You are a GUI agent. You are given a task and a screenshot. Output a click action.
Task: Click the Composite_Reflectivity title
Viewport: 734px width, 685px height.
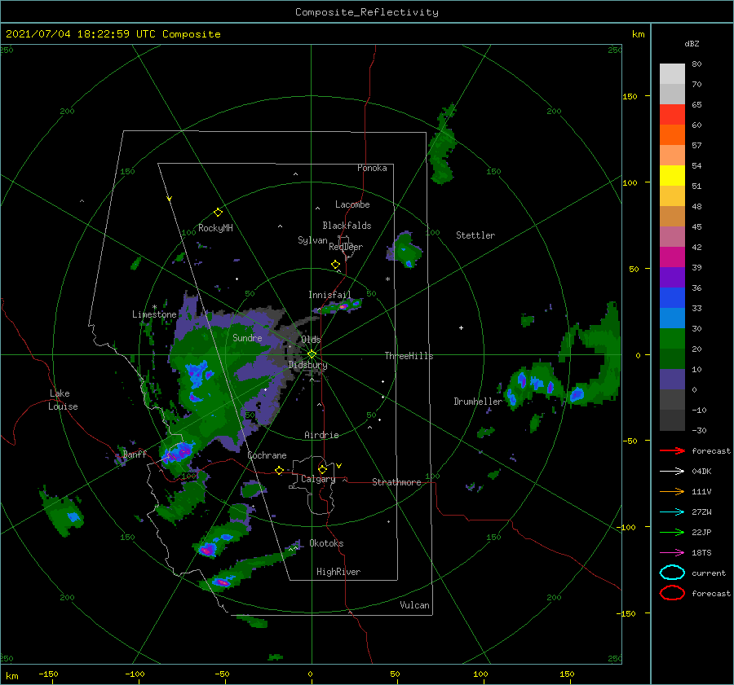pyautogui.click(x=367, y=12)
